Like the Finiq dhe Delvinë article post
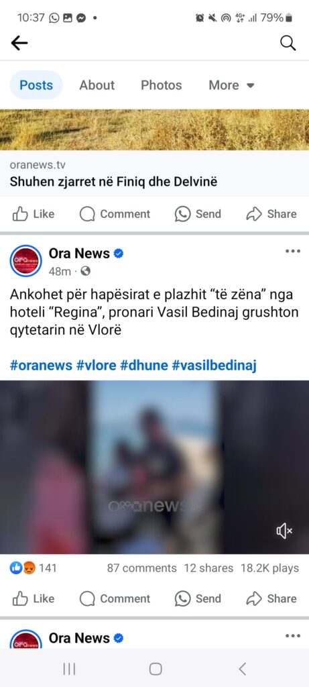The height and width of the screenshot is (687, 309). pos(33,214)
